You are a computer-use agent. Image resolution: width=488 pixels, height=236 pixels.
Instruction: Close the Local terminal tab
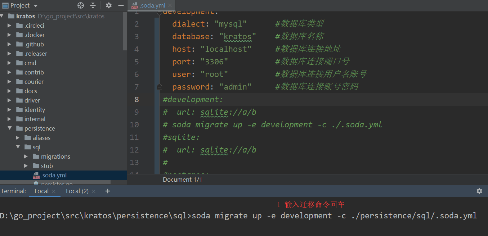tap(54, 191)
